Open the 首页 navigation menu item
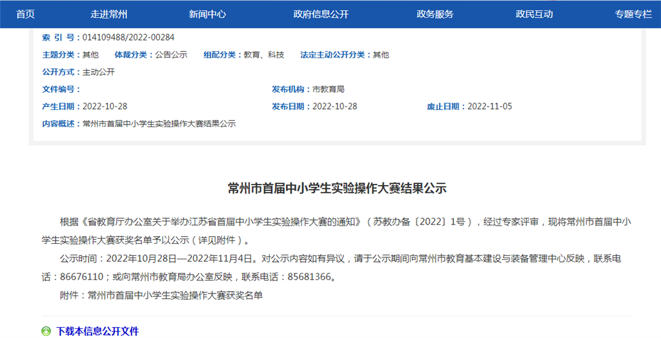 pos(26,14)
